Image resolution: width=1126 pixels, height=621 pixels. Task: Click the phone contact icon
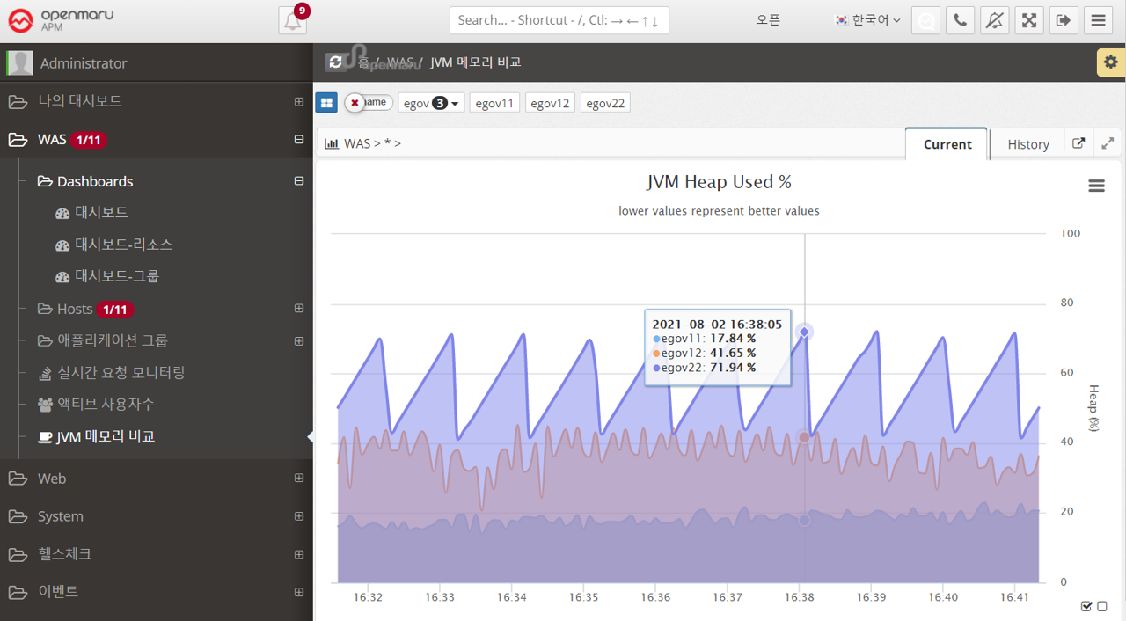coord(960,20)
